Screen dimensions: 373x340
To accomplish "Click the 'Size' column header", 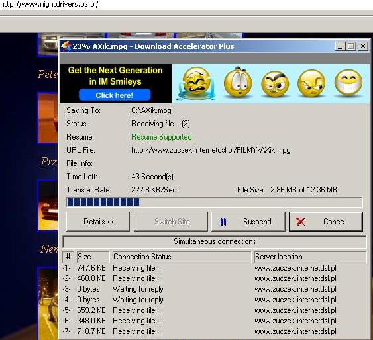I will click(x=93, y=257).
